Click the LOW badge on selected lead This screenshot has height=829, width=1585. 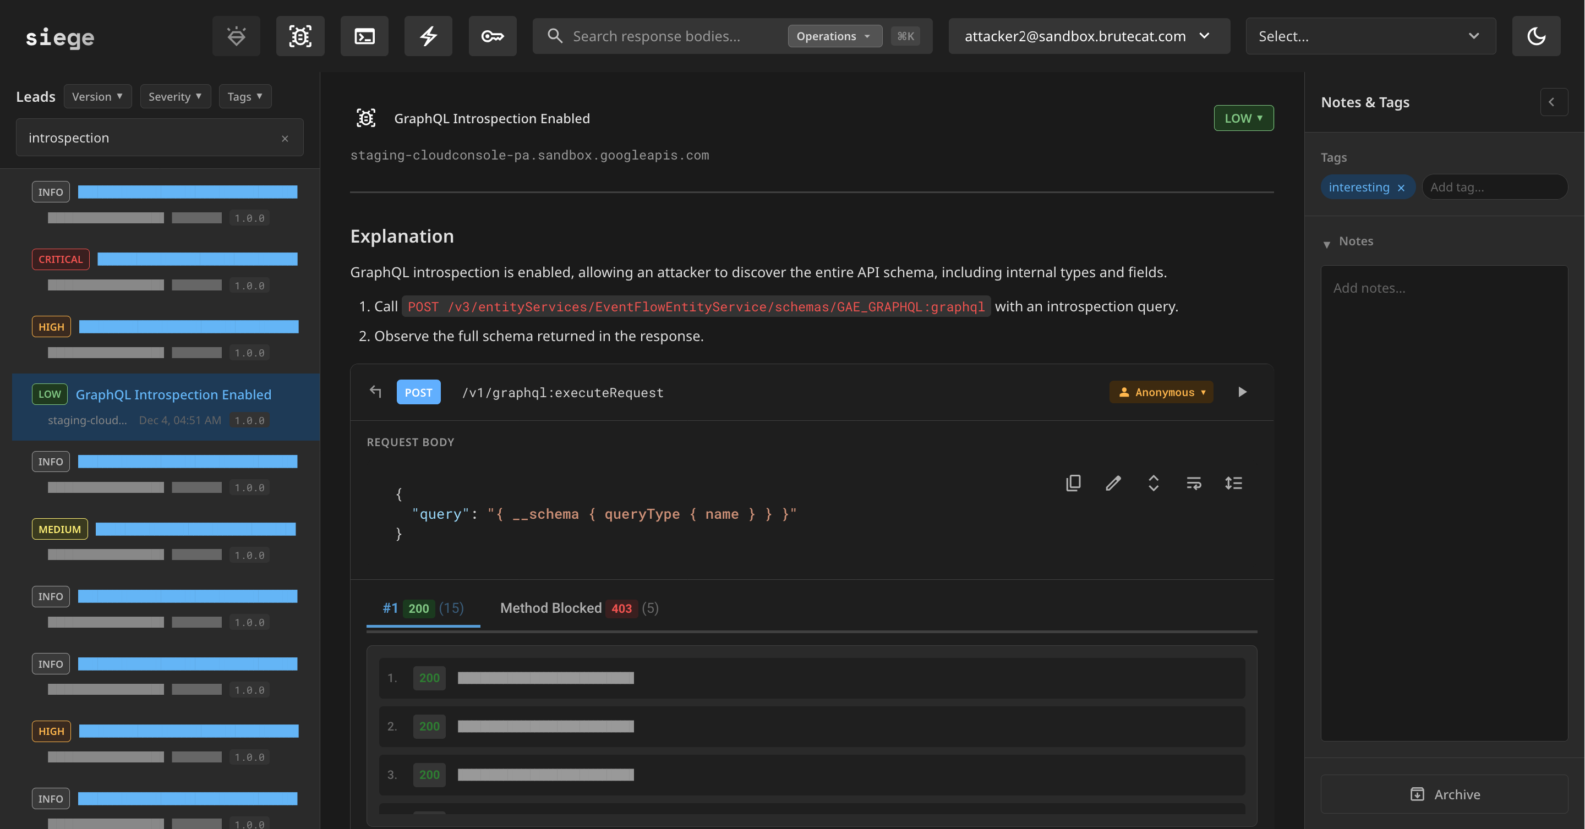click(49, 394)
